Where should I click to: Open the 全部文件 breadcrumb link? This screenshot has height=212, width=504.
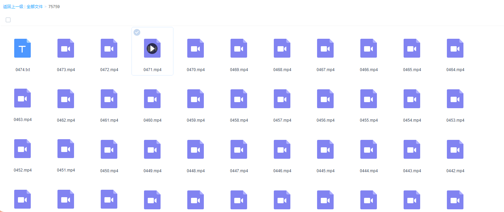point(35,7)
